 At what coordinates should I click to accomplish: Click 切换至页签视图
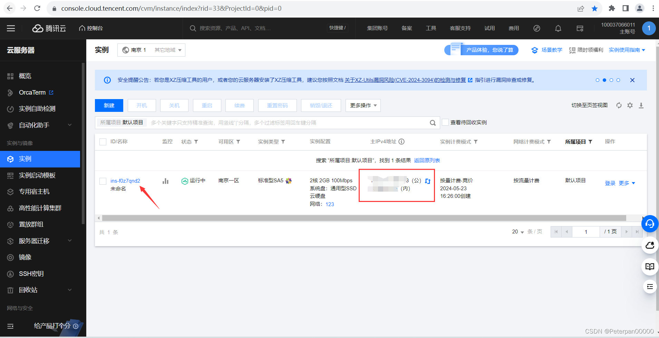[589, 105]
